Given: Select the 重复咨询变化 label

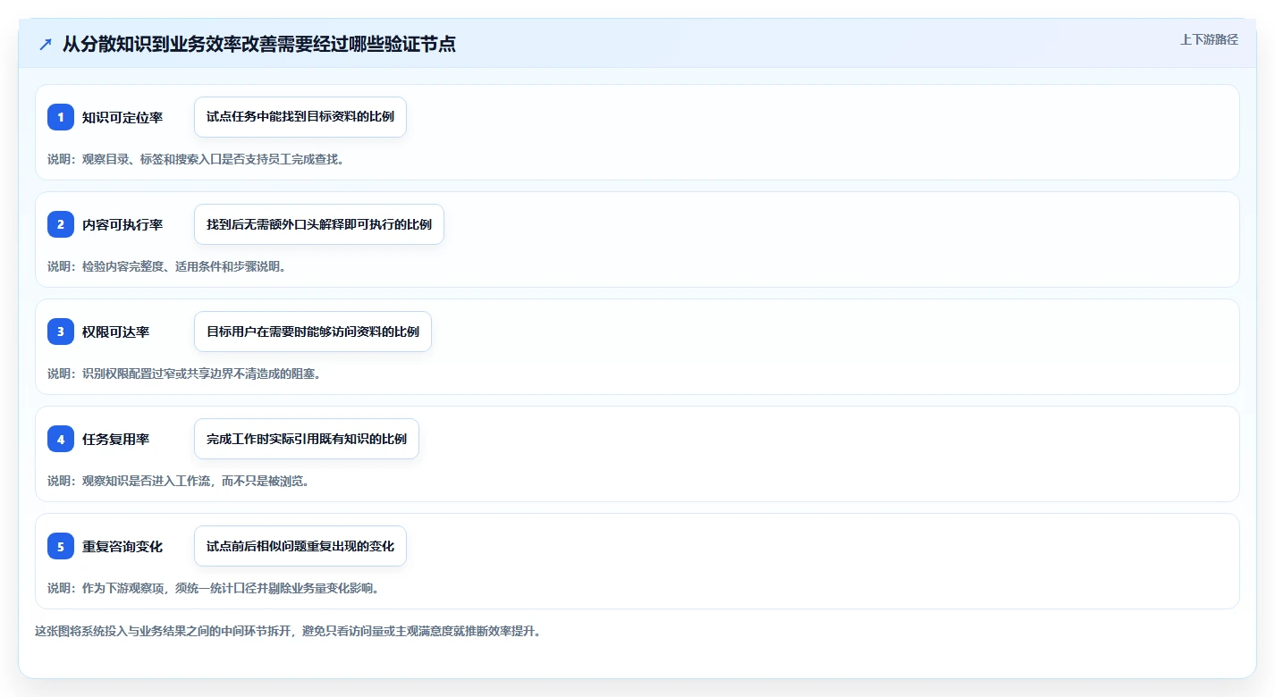Looking at the screenshot, I should (x=122, y=546).
